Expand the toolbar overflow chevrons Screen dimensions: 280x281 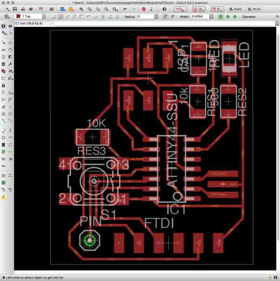pyautogui.click(x=277, y=16)
